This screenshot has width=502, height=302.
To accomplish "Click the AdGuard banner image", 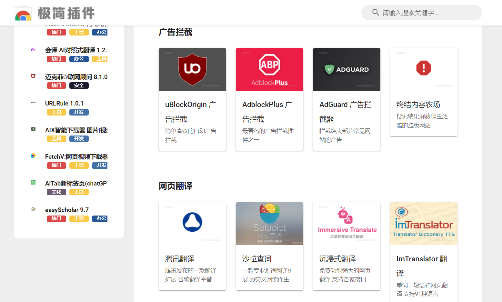I will coord(346,69).
